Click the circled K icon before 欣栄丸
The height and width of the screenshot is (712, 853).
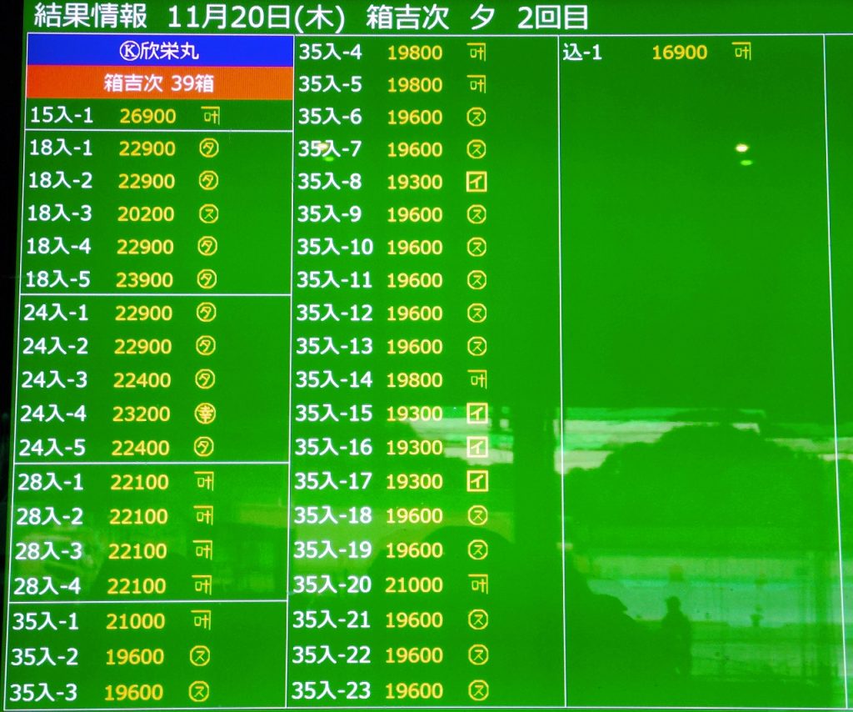[x=127, y=51]
